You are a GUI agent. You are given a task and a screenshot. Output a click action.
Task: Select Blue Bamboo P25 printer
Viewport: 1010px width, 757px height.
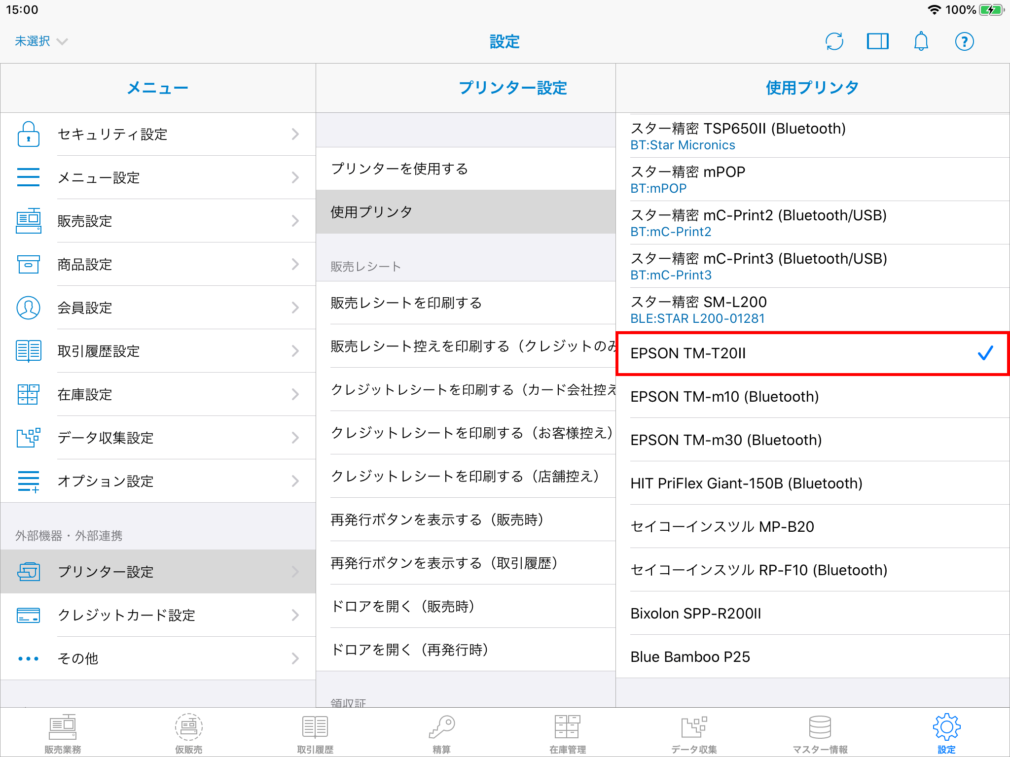(x=813, y=656)
